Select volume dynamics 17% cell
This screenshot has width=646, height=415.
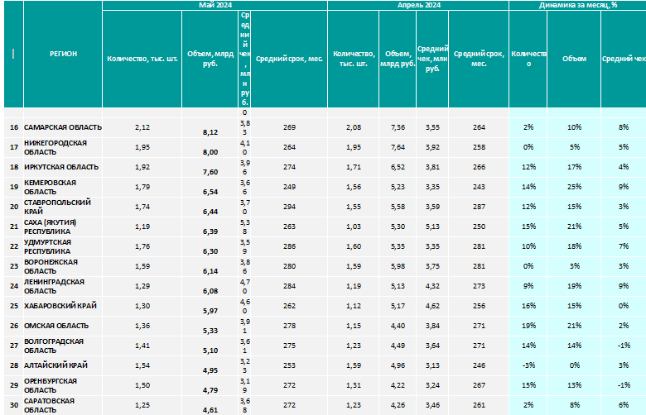pos(574,167)
